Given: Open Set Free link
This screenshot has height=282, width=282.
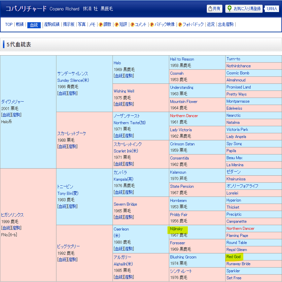Looking at the screenshot, I should coord(234,278).
